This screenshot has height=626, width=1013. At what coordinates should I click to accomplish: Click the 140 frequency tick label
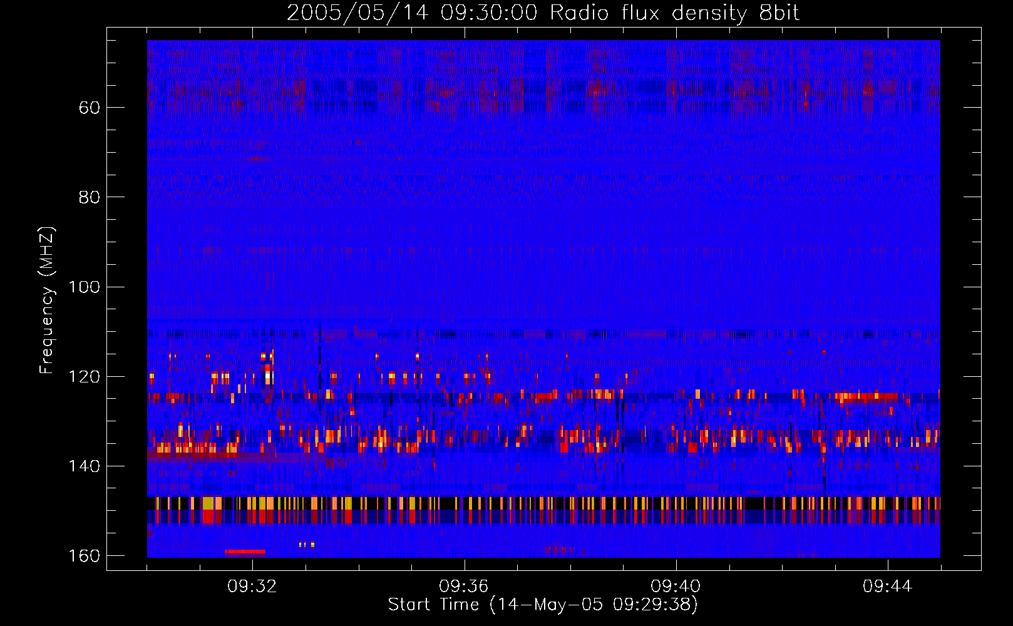click(x=84, y=466)
